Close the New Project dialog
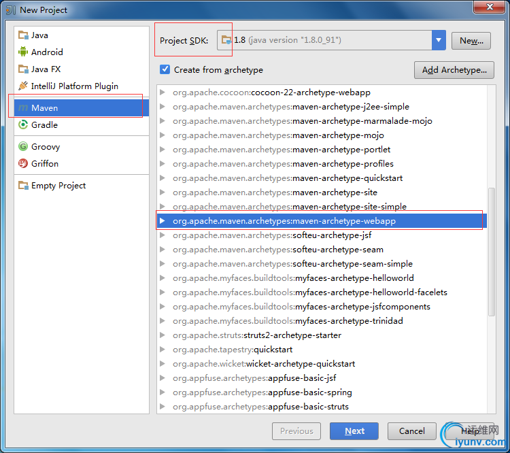Screen dimensions: 510x453 click(490, 7)
